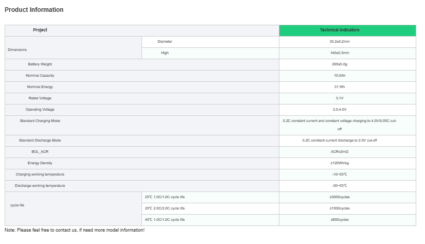Select the Battery Weight label cell

(40, 64)
